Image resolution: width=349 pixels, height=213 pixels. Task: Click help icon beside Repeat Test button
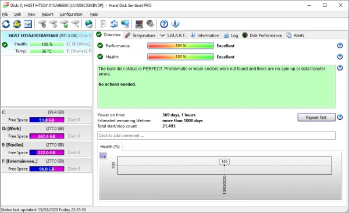pos(340,117)
